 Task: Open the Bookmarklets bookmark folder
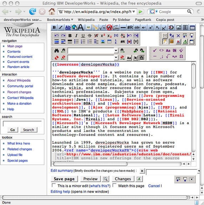point(60,20)
